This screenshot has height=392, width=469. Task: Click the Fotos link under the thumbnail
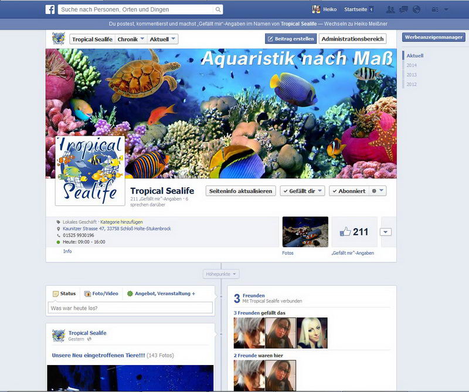tap(288, 253)
